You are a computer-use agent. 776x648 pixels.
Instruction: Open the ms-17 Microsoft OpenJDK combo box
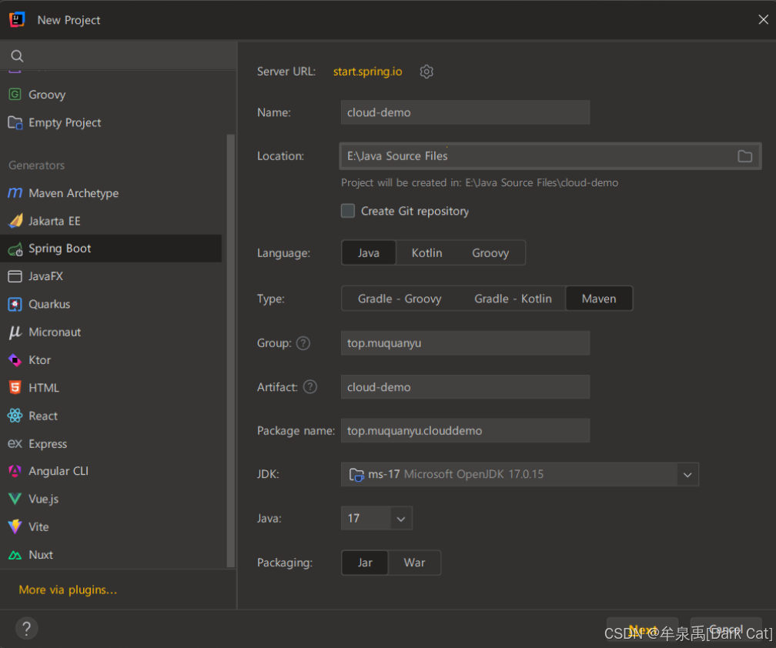tap(520, 474)
